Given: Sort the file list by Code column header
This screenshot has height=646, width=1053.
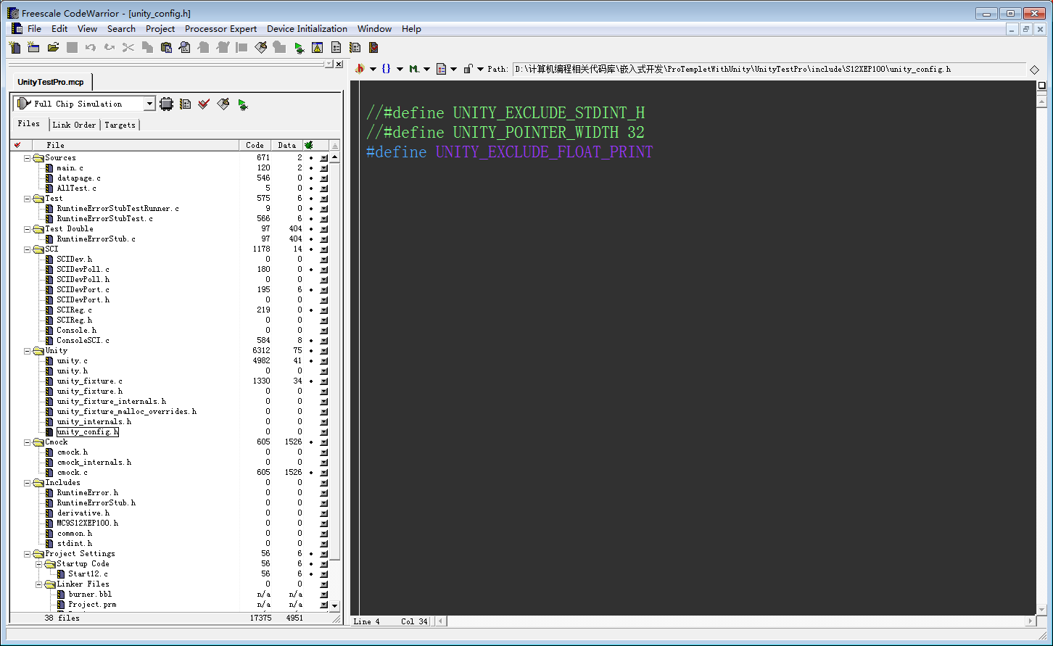Looking at the screenshot, I should (255, 145).
